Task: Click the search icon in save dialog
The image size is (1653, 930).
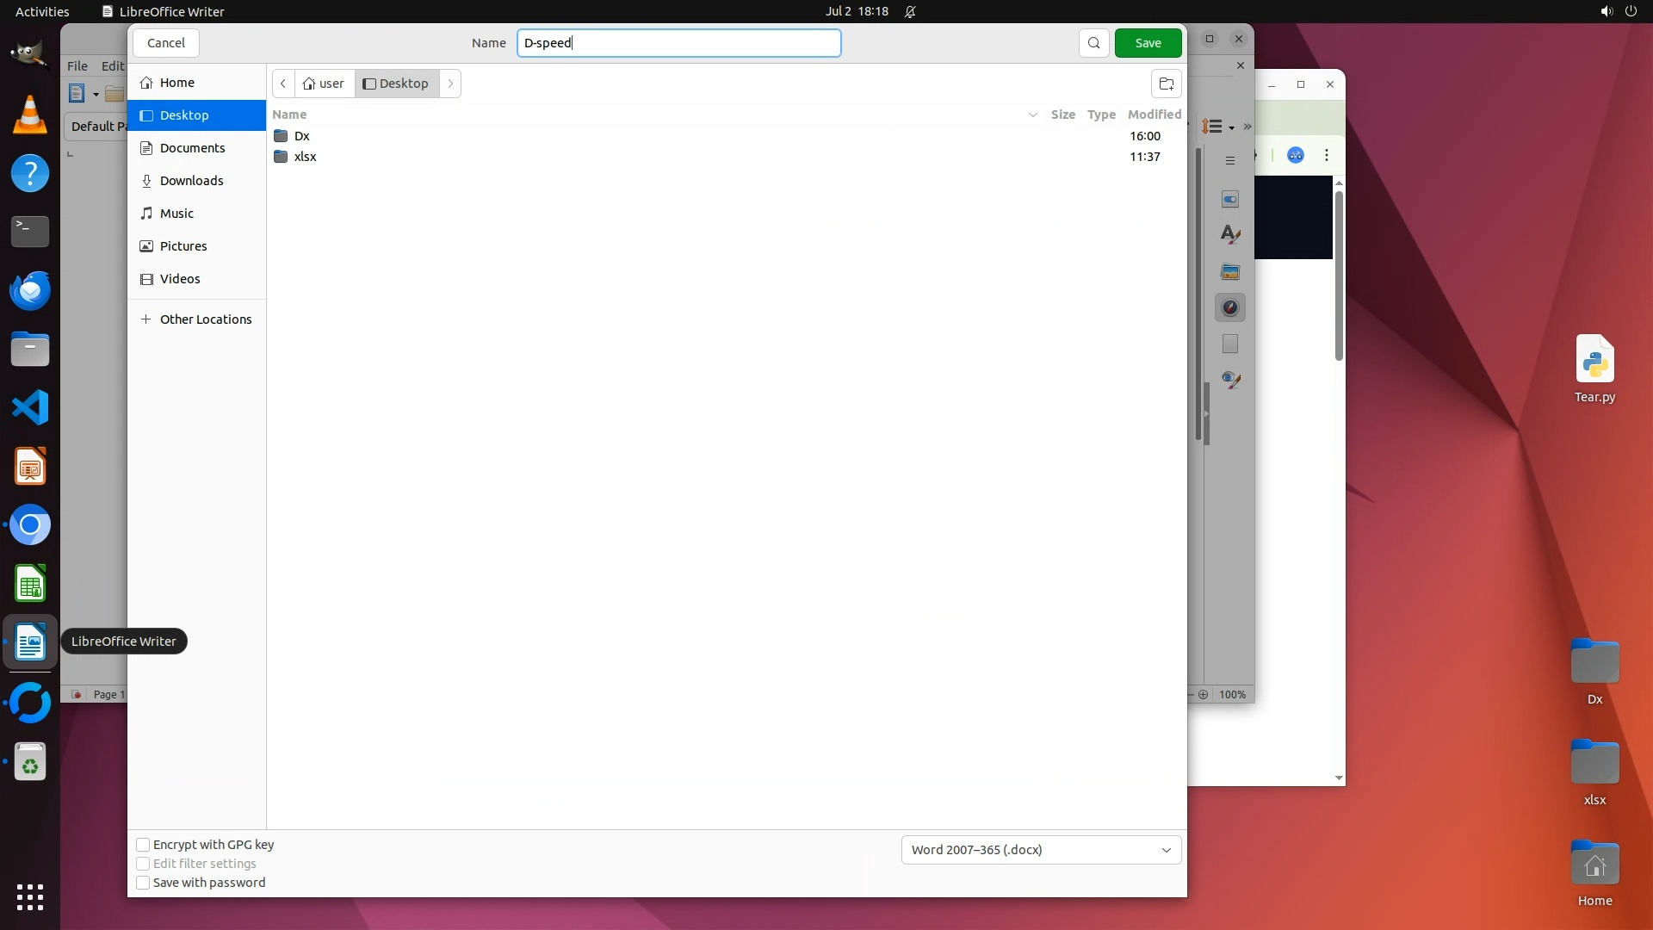Action: [x=1093, y=43]
